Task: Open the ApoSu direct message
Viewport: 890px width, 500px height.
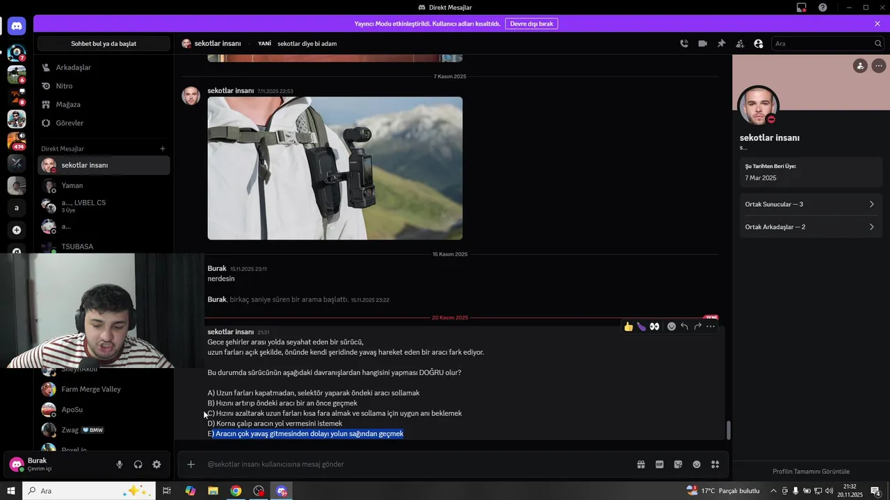Action: 104,410
